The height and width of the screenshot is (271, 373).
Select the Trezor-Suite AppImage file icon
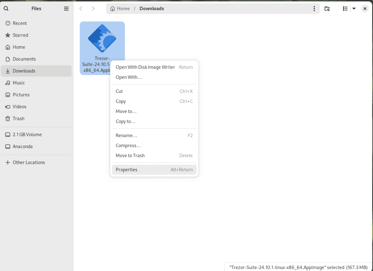(x=102, y=38)
